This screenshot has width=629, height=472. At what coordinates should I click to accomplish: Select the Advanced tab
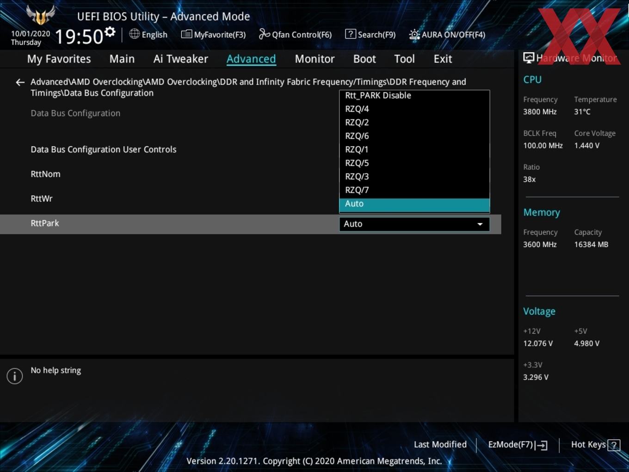251,59
